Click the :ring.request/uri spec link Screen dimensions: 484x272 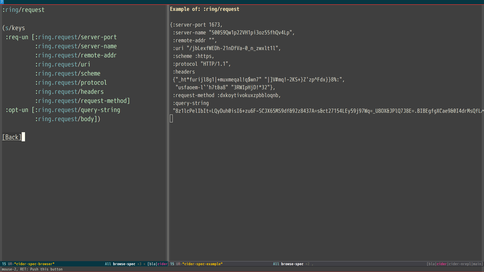[x=63, y=64]
